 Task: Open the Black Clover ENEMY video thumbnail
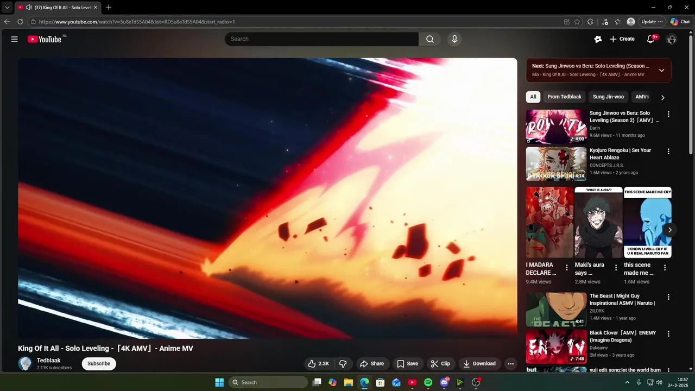[x=556, y=346]
